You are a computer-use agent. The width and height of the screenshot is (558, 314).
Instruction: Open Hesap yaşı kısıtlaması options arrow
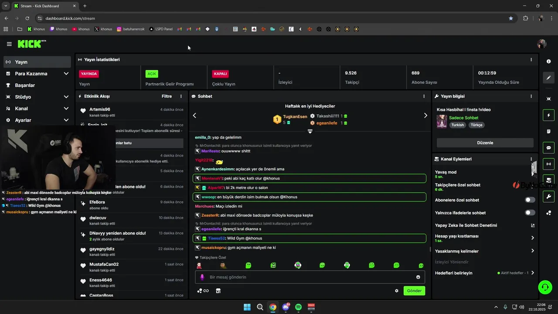pyautogui.click(x=532, y=238)
